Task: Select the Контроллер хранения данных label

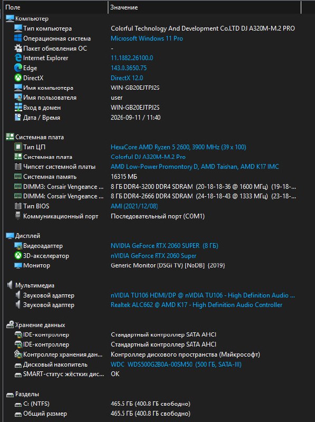Action: (63, 354)
